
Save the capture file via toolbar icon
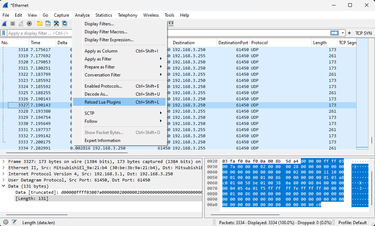point(48,24)
